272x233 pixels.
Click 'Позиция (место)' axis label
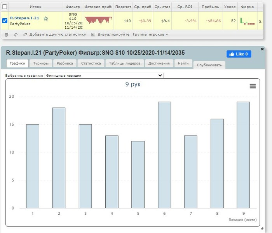(242, 220)
